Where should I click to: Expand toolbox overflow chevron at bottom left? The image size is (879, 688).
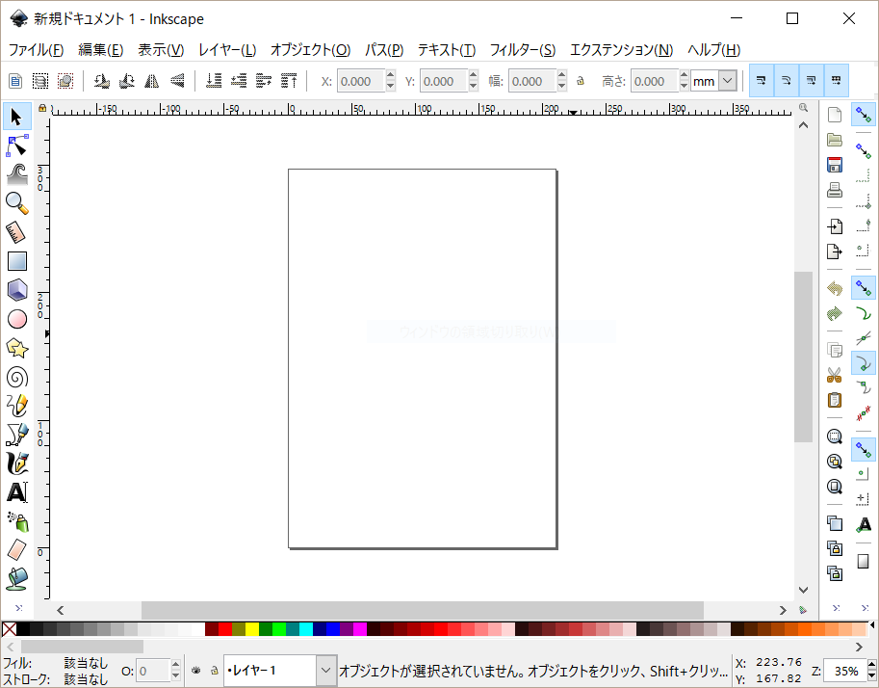(x=18, y=608)
